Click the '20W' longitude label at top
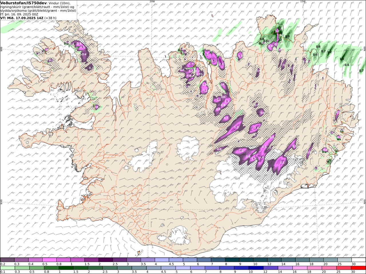 point(152,1)
